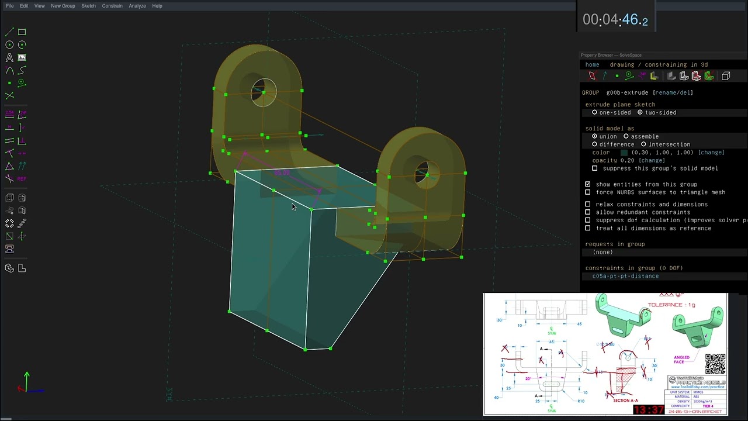Screen dimensions: 748x421
Task: Apply point on line constraint tool
Action: click(9, 153)
